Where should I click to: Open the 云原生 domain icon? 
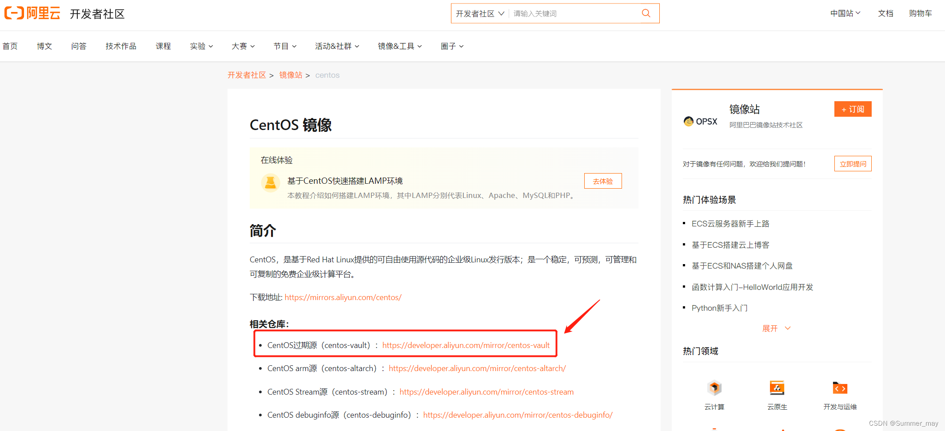click(777, 388)
